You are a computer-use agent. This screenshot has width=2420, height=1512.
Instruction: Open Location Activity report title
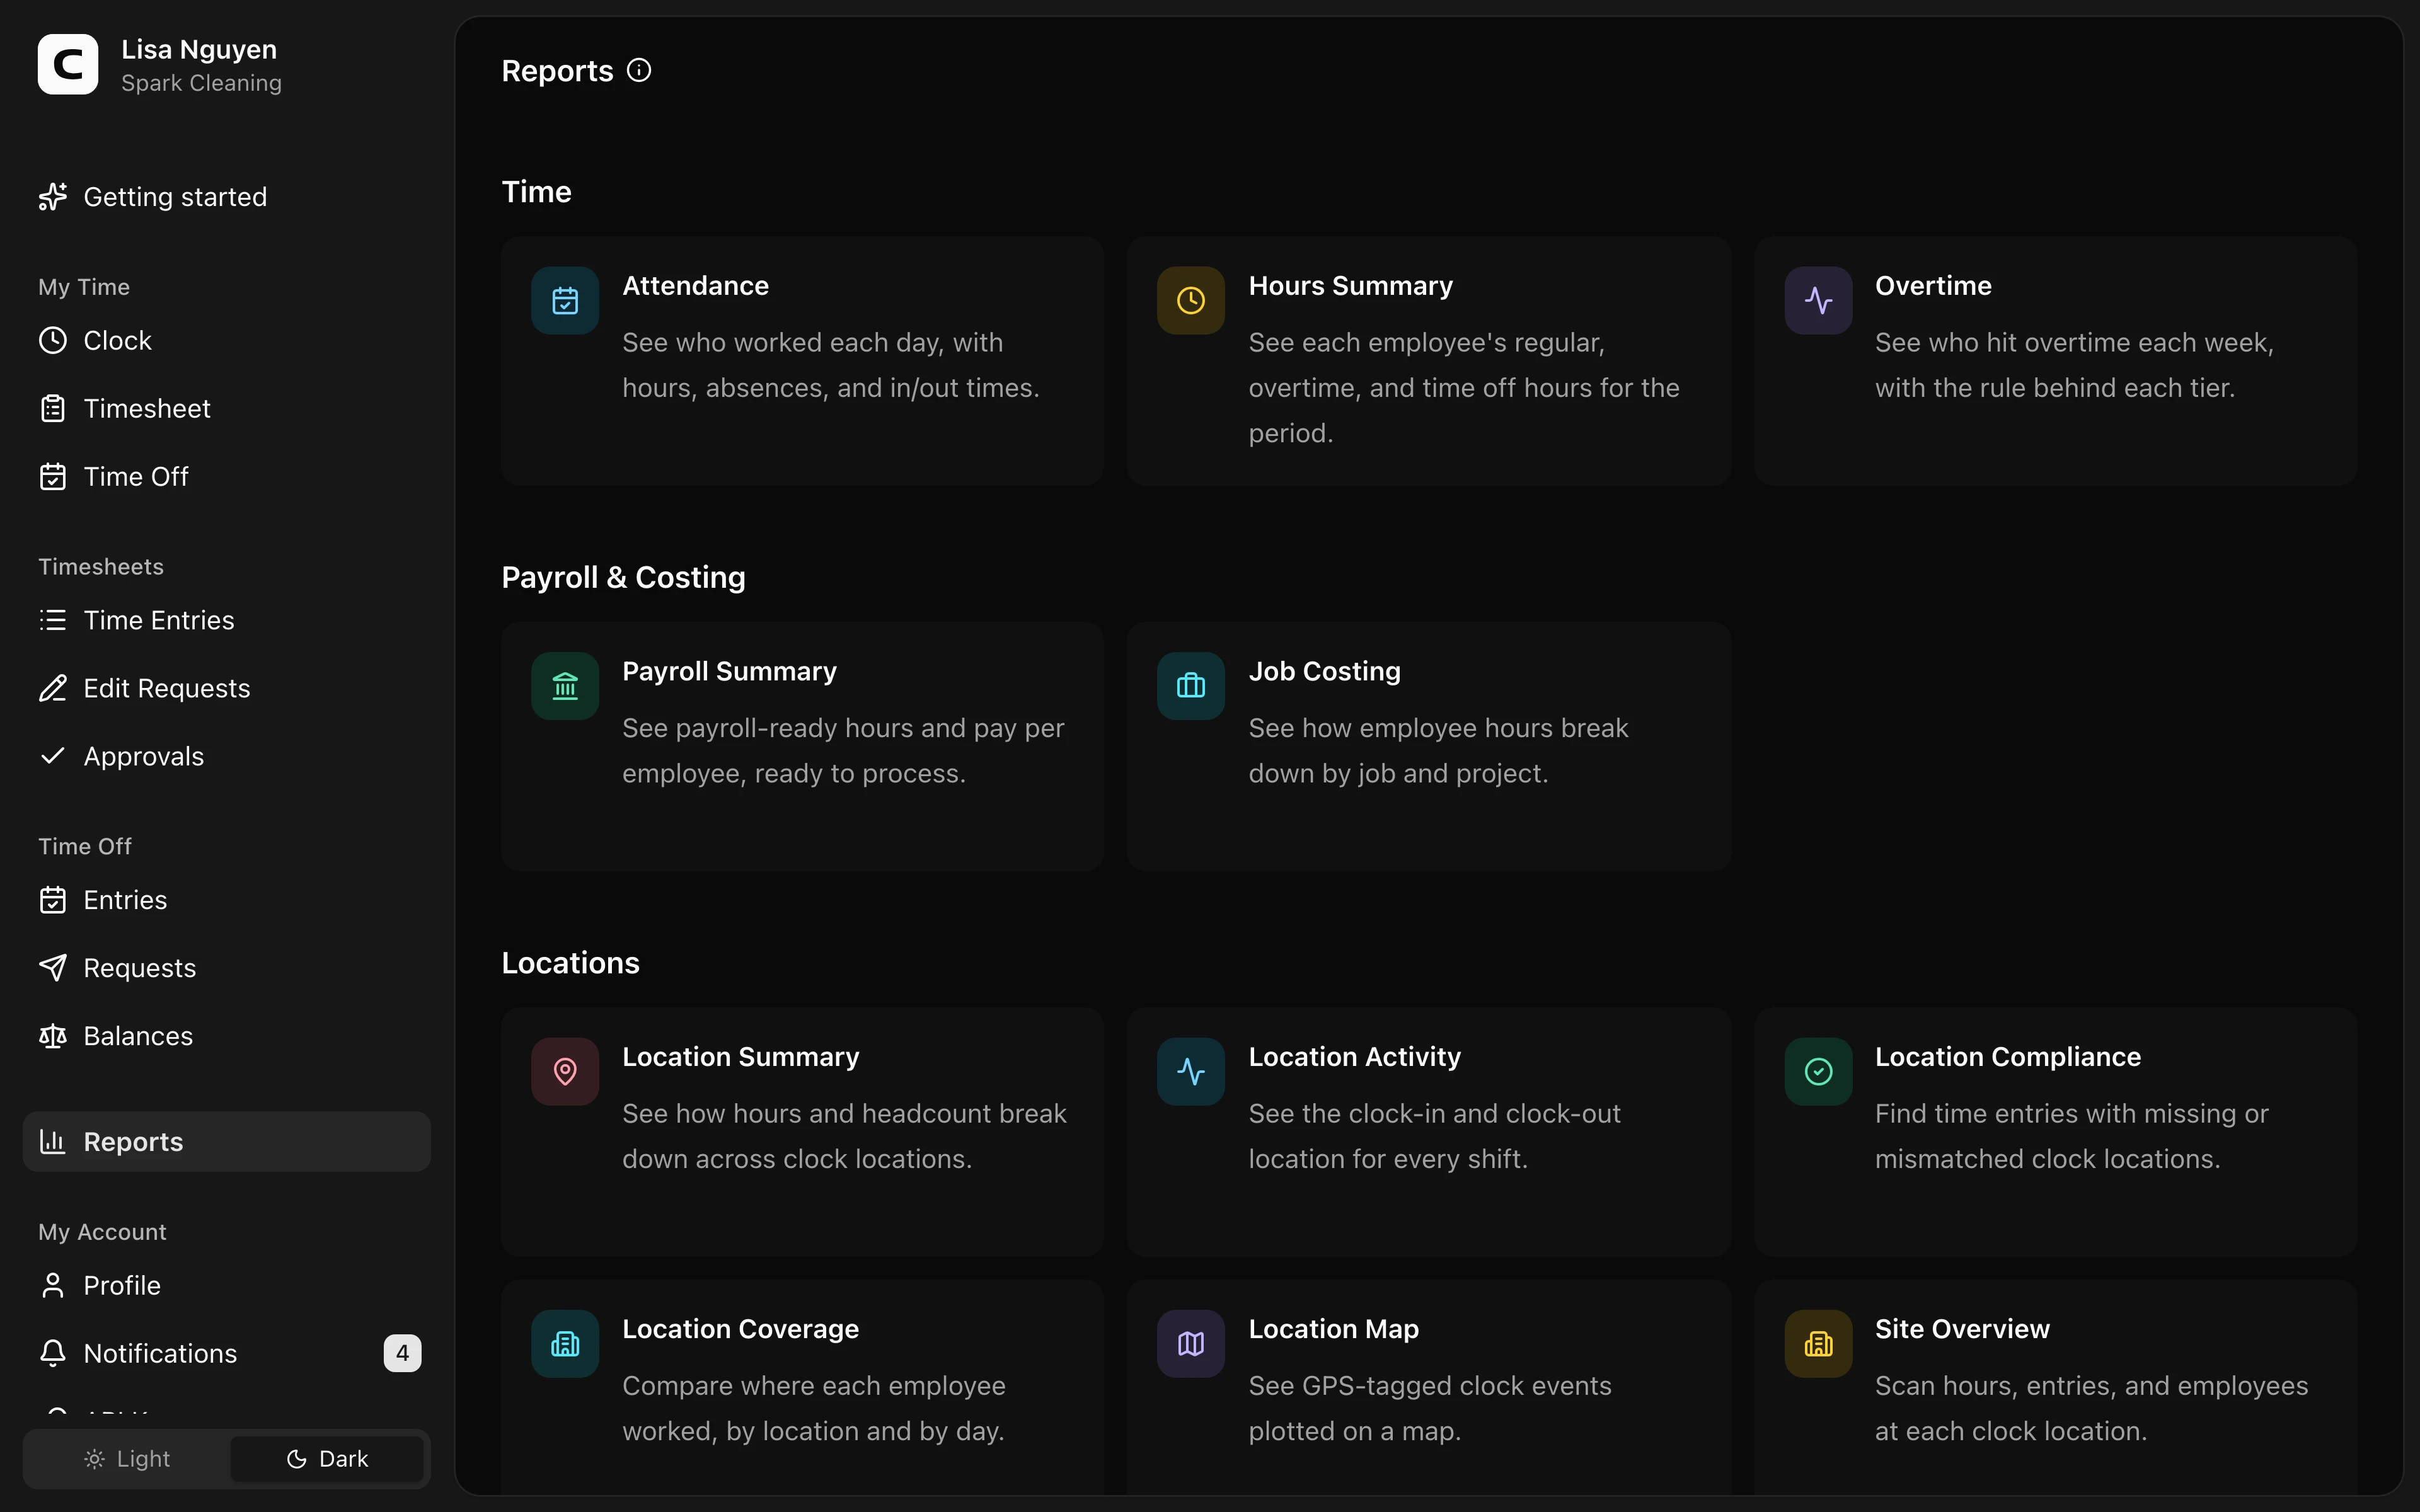point(1354,1057)
